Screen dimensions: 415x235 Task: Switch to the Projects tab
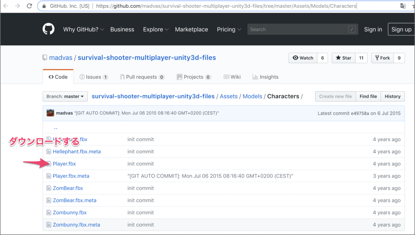(194, 77)
